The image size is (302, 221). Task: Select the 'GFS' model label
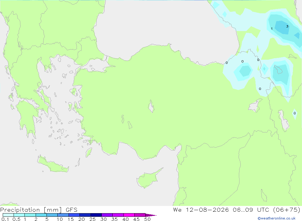pyautogui.click(x=72, y=210)
